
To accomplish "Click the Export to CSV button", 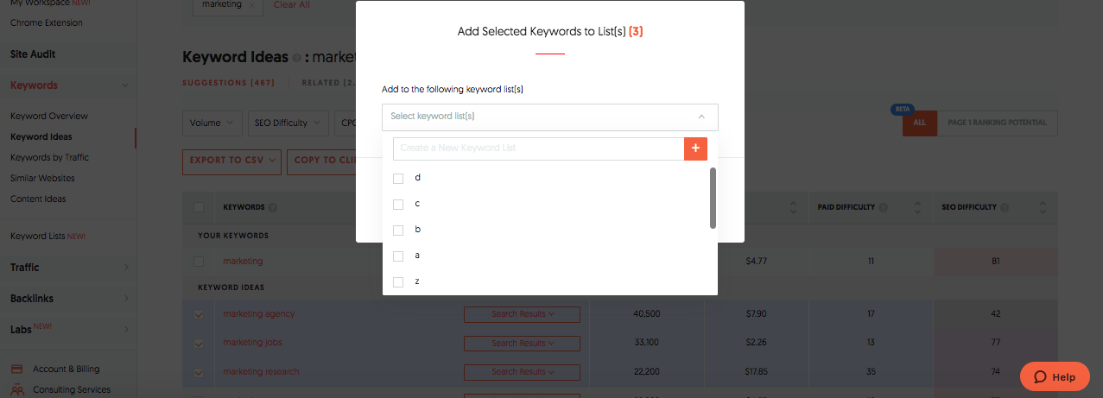I will pos(231,161).
